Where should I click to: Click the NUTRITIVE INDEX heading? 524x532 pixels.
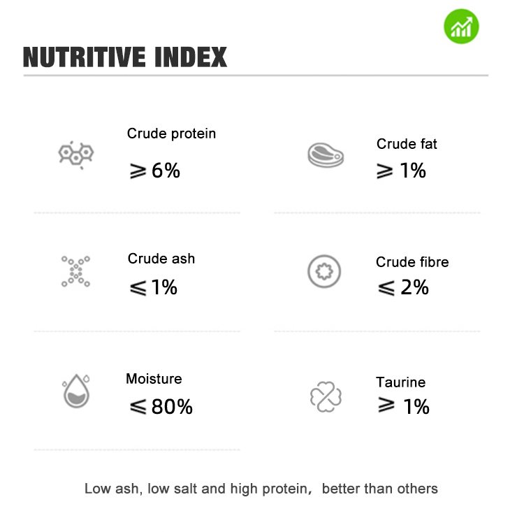click(x=125, y=57)
